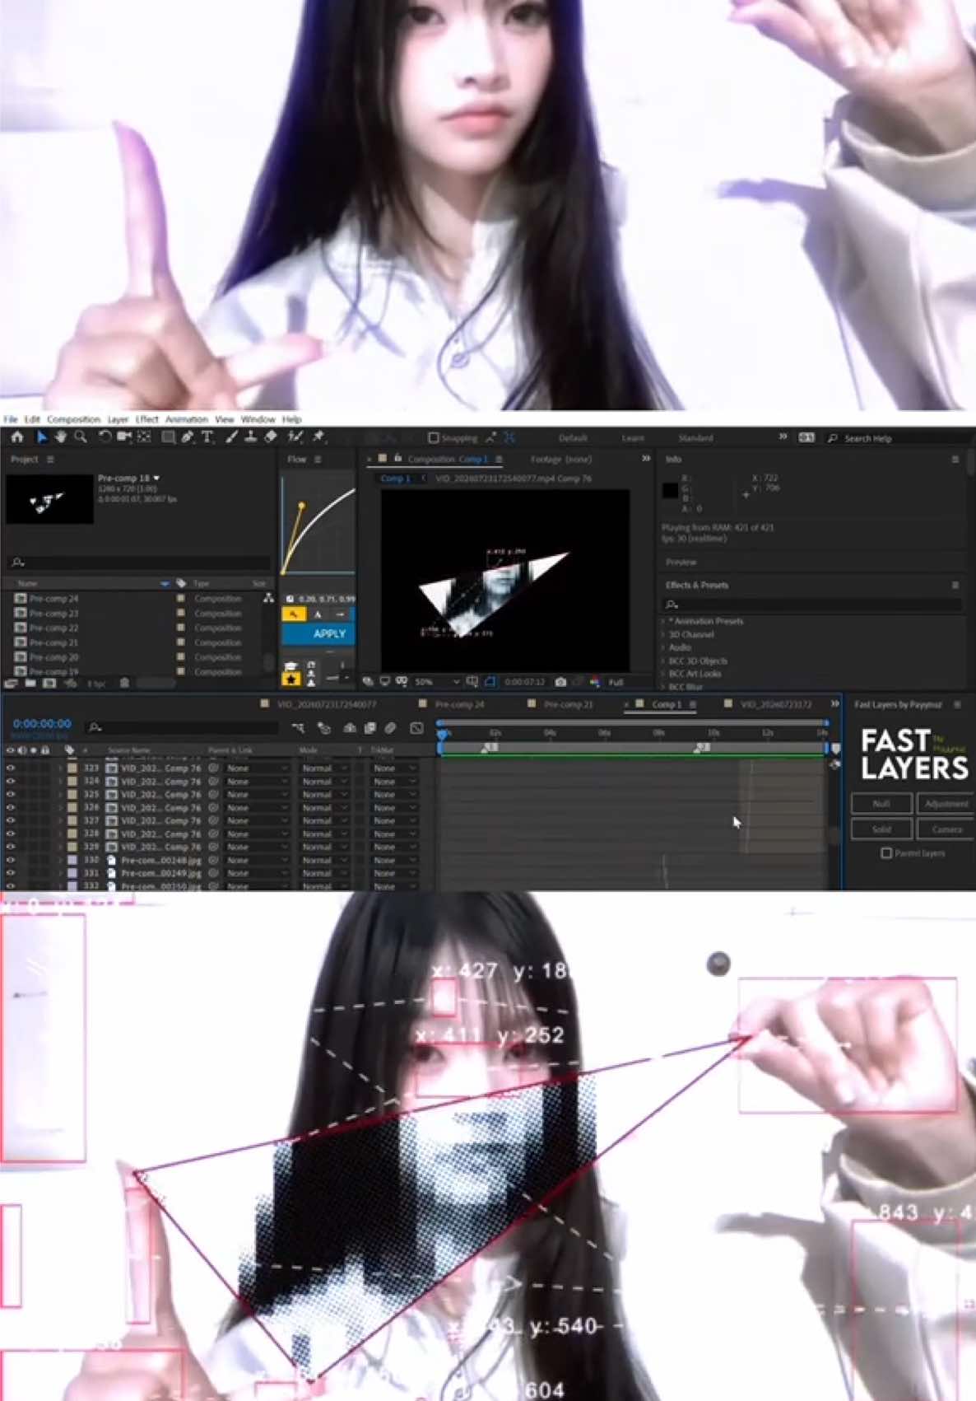Select the Eraser tool
Screen dimensions: 976x1401
point(271,437)
